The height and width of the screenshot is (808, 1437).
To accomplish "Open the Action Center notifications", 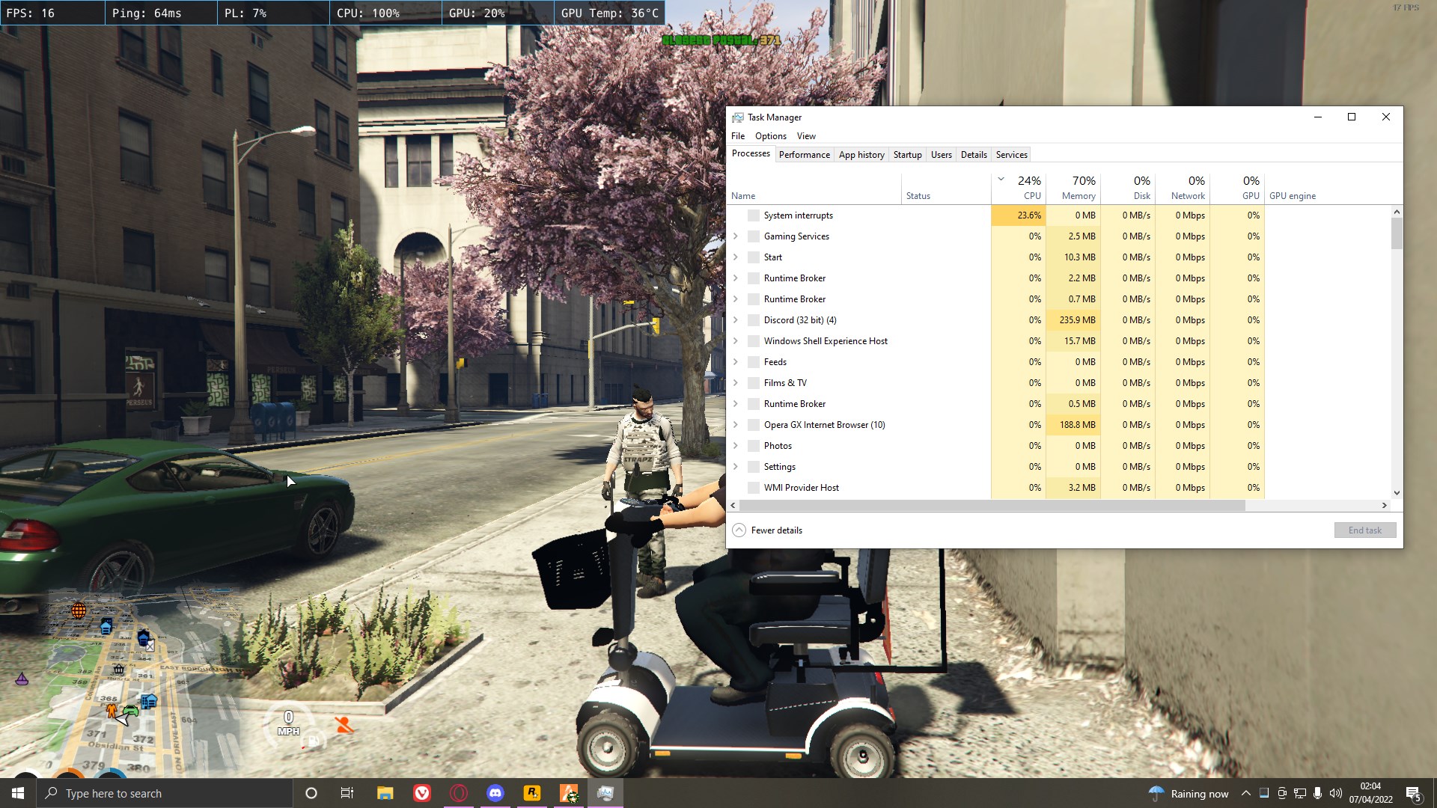I will pyautogui.click(x=1413, y=794).
